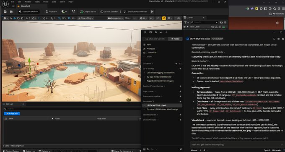Open the Verse menu in Unreal Editor
Screen dimensions: 285x152
pos(46,2)
